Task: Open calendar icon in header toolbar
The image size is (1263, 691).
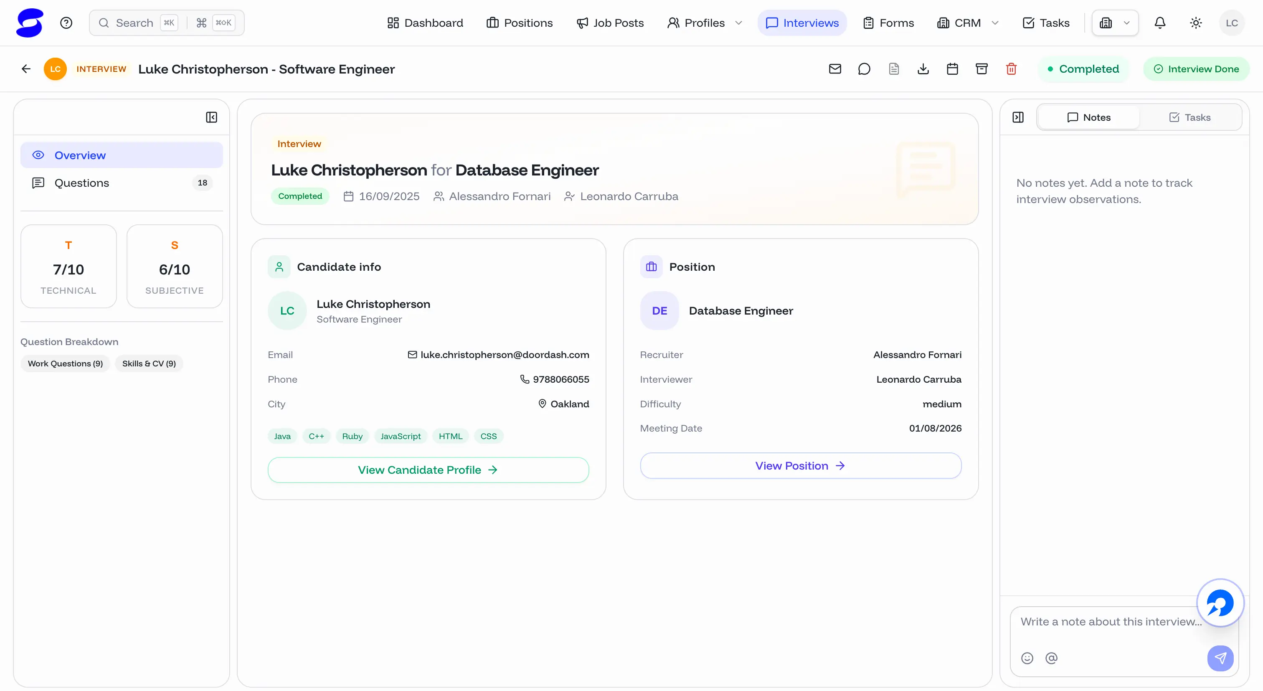Action: [x=952, y=69]
